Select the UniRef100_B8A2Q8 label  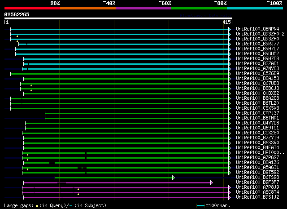coord(257,98)
